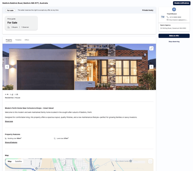193x171 pixels.
Task: Click the buyers icon in the price guide card
Action: (9, 27)
